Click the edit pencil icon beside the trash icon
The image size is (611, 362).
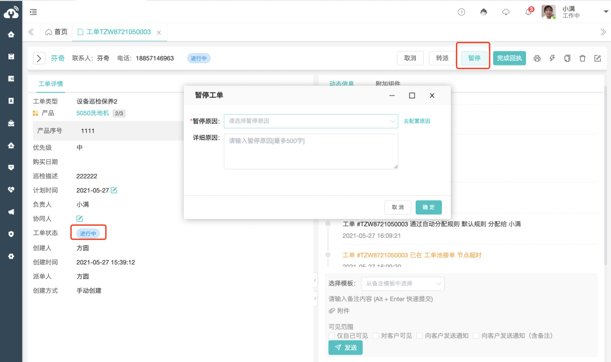(597, 58)
